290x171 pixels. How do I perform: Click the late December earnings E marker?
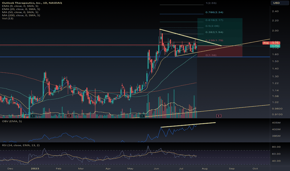(x=33, y=116)
